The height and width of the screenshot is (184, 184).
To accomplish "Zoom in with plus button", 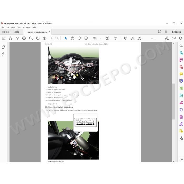I will 86,38.
